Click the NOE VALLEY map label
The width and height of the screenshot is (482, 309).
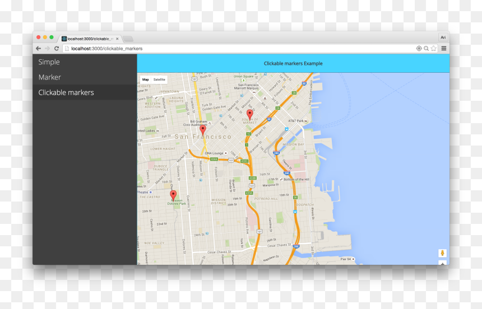point(154,243)
